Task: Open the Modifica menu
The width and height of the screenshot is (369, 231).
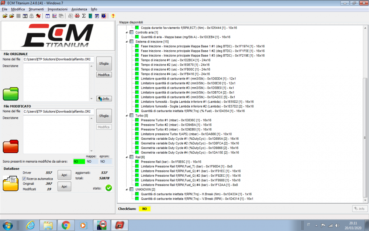Action: [18, 9]
